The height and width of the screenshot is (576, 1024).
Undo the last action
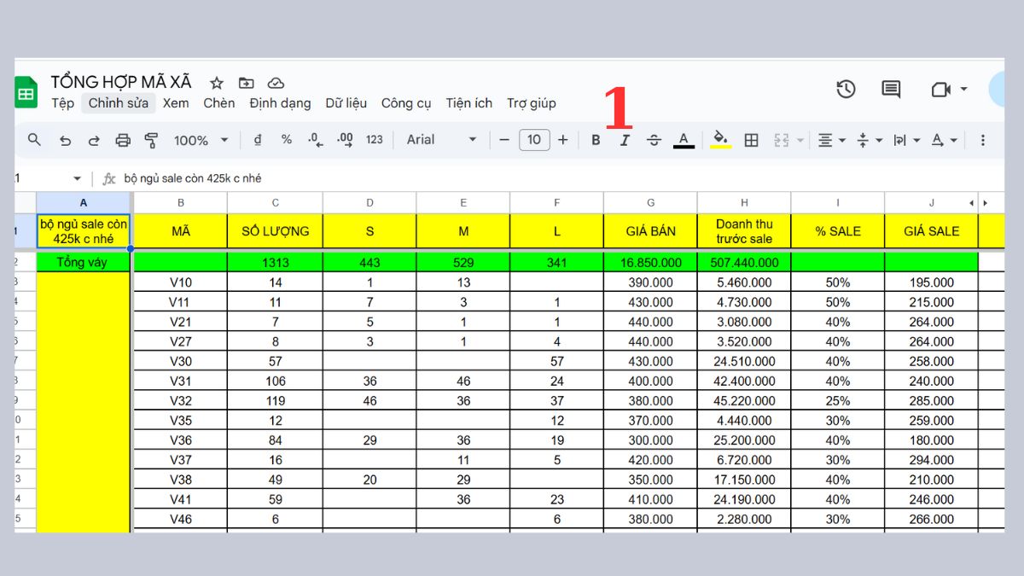pyautogui.click(x=65, y=140)
